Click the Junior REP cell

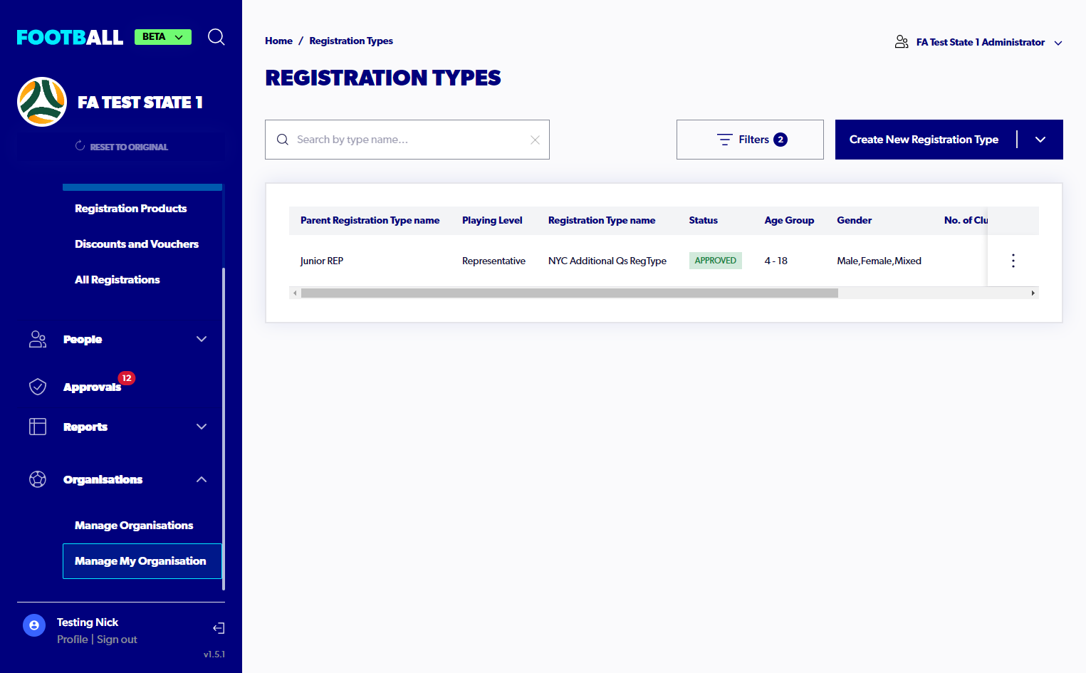pos(322,261)
